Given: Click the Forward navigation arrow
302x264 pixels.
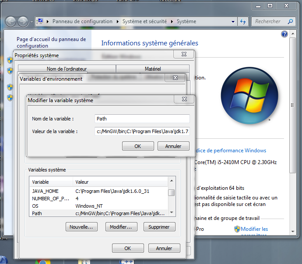Looking at the screenshot, I should click(x=23, y=22).
